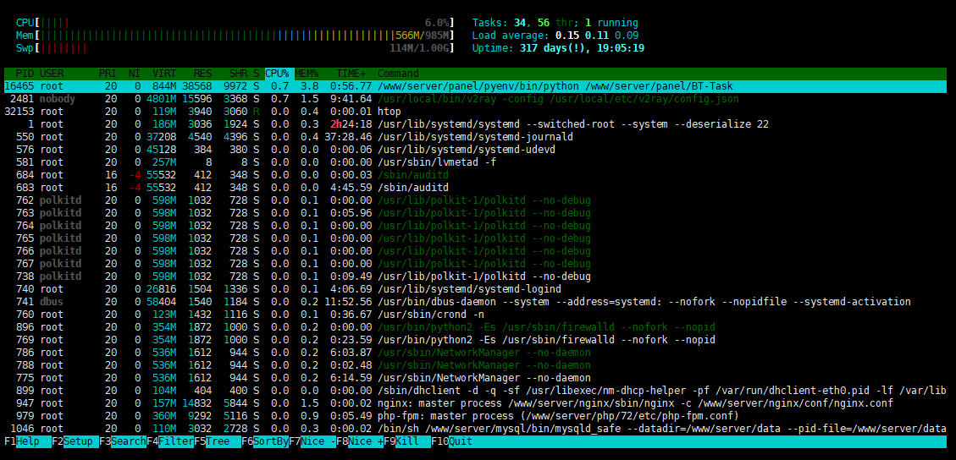
Task: Select the lvmetad -f process row
Action: coord(476,162)
